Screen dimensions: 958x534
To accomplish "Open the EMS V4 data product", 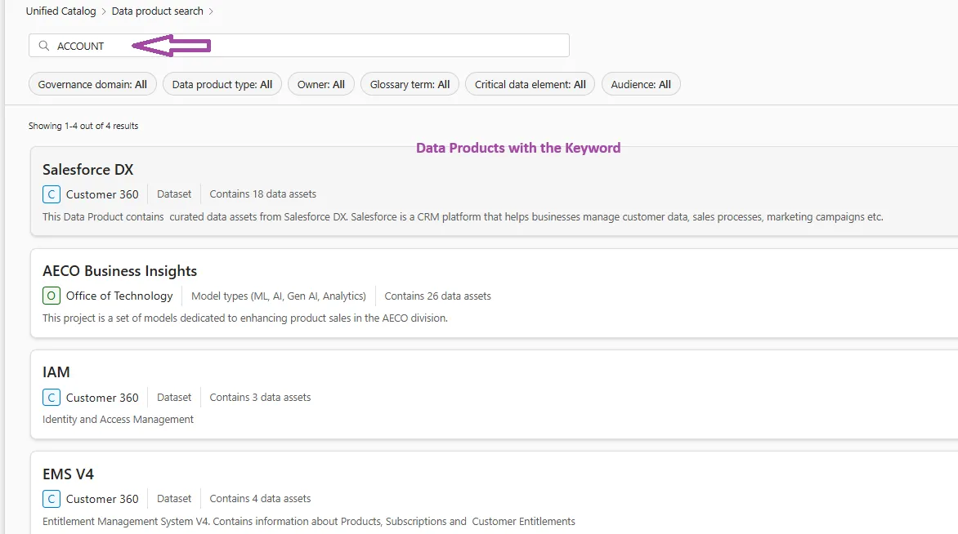I will (x=68, y=474).
